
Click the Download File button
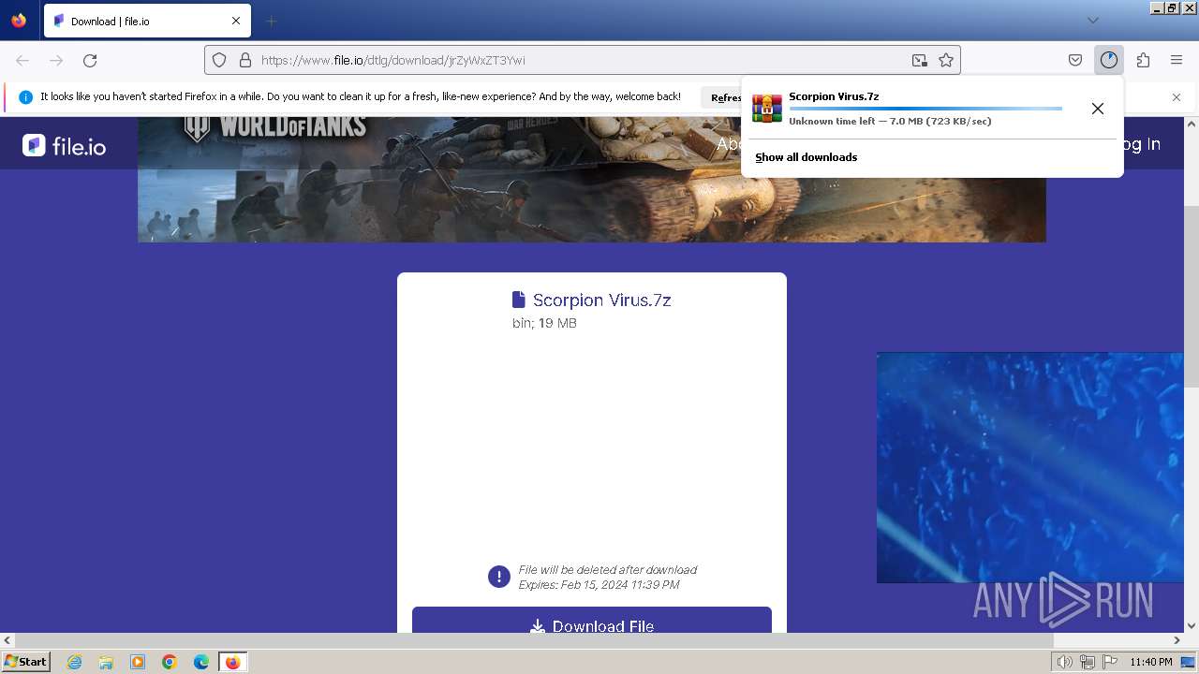point(592,620)
